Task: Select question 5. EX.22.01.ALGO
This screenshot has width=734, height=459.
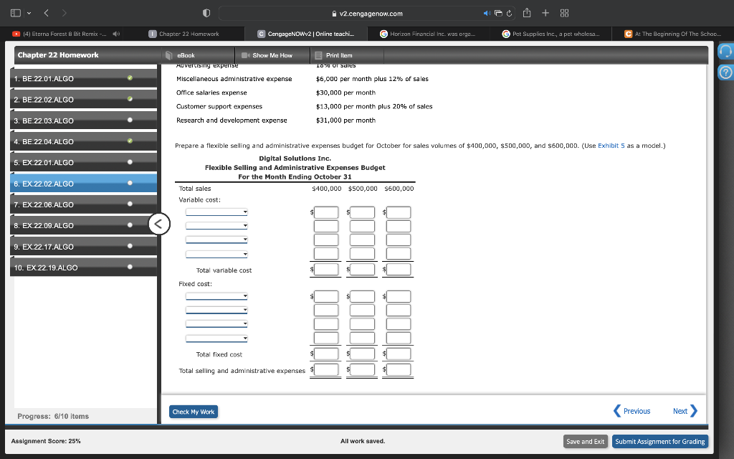Action: click(83, 163)
